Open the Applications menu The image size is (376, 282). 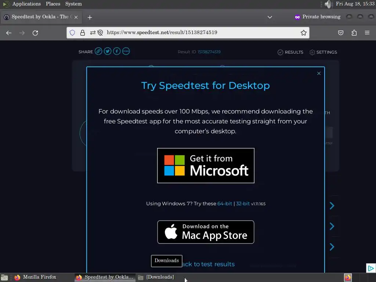pos(26,4)
